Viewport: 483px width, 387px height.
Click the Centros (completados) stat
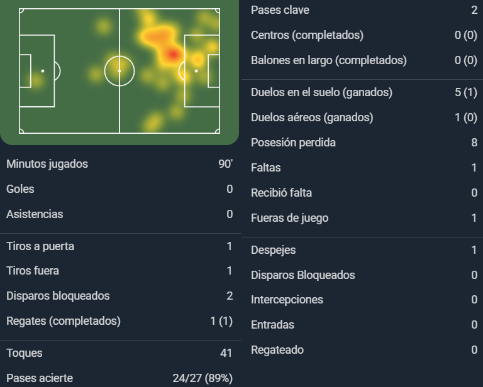pos(362,35)
